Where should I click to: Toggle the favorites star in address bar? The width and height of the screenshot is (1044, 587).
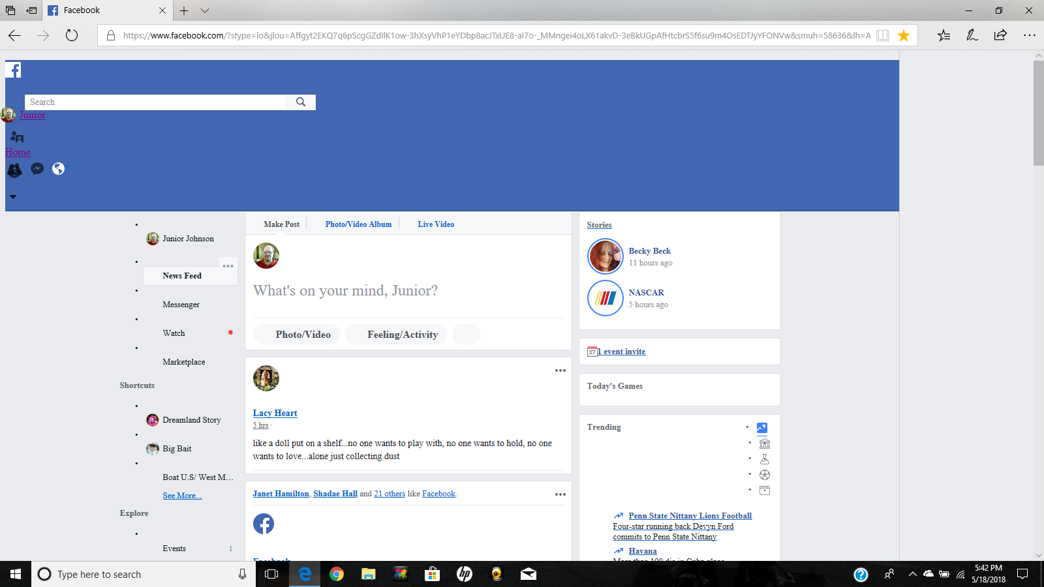pyautogui.click(x=904, y=35)
